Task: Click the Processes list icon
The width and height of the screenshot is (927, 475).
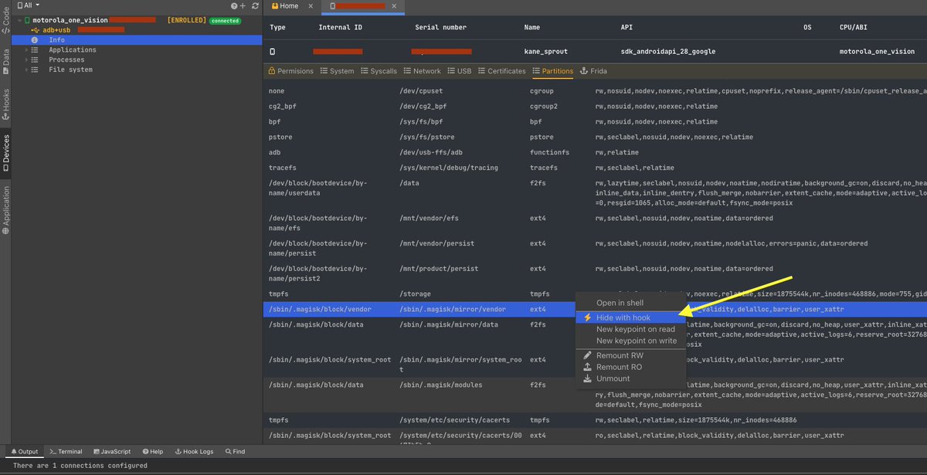Action: [x=35, y=59]
